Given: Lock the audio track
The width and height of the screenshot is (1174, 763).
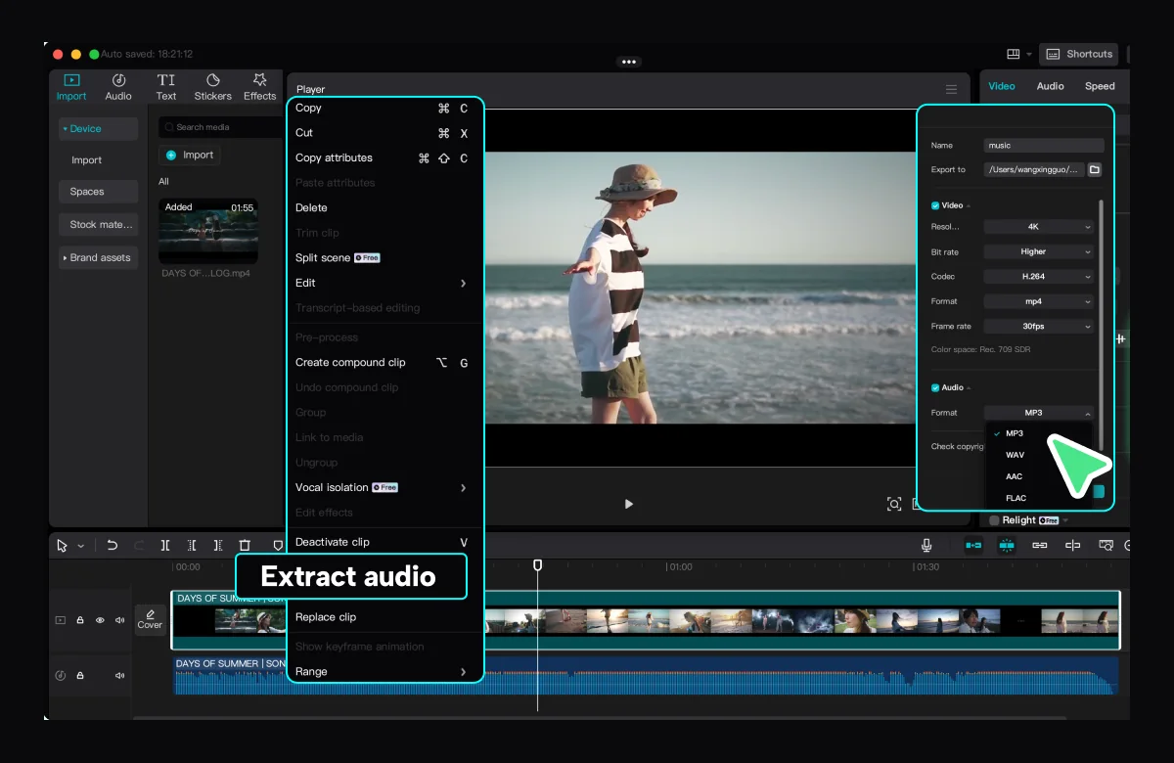Looking at the screenshot, I should pyautogui.click(x=80, y=675).
